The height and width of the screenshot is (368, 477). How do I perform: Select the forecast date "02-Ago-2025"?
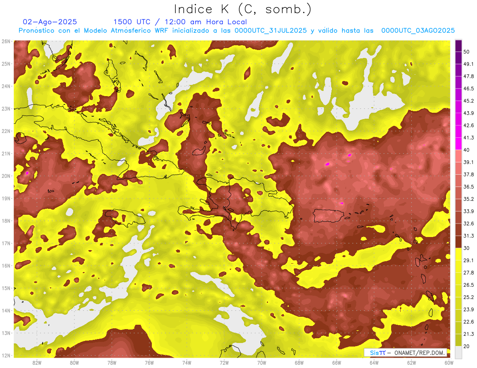(50, 22)
